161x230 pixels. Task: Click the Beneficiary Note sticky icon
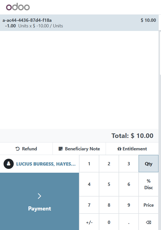[60, 149]
